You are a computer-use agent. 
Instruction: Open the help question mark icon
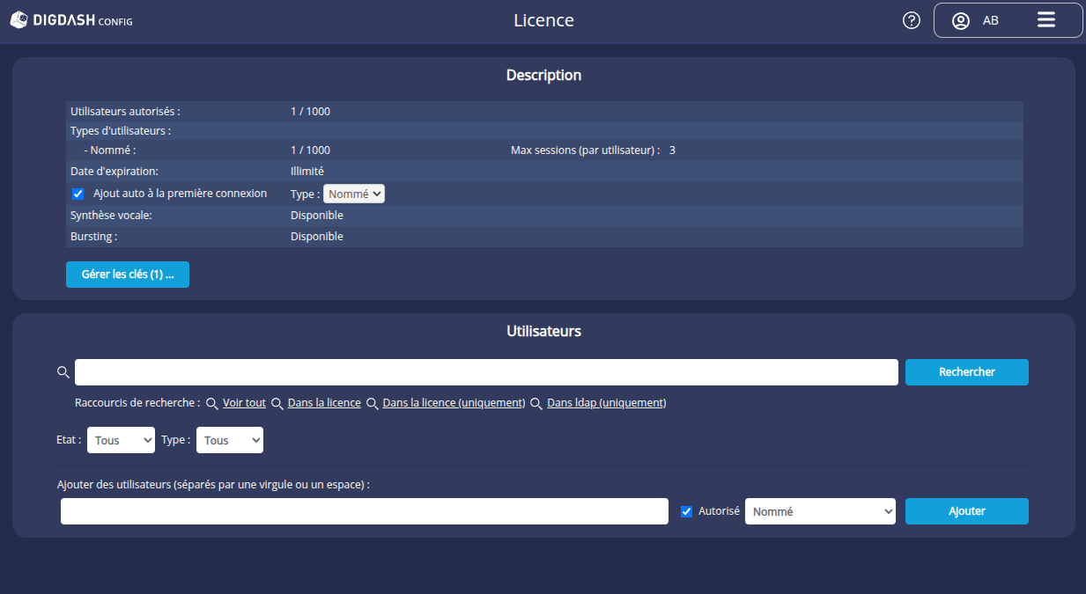[912, 20]
